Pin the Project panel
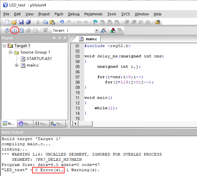The image size is (197, 176). coord(59,38)
